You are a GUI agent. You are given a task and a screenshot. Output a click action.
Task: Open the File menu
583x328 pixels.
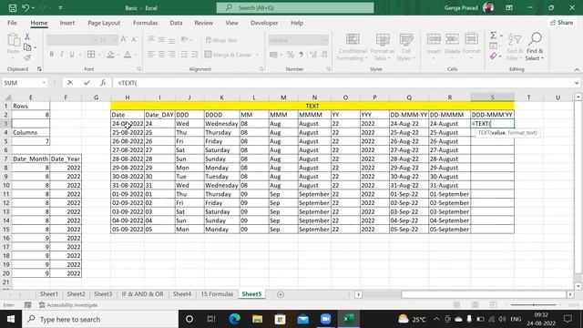pyautogui.click(x=12, y=23)
